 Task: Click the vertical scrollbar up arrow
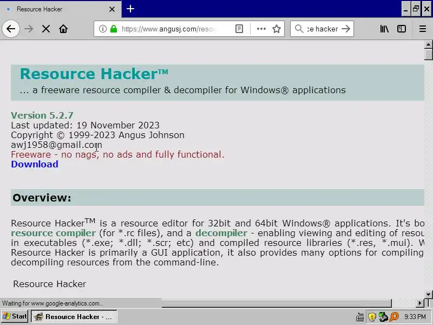[428, 44]
